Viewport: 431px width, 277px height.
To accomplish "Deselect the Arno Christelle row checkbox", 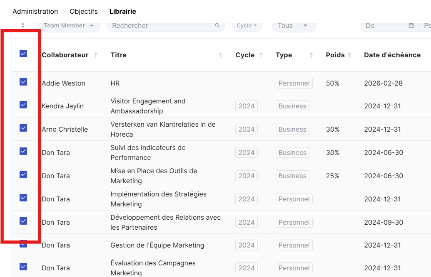I will pyautogui.click(x=23, y=128).
